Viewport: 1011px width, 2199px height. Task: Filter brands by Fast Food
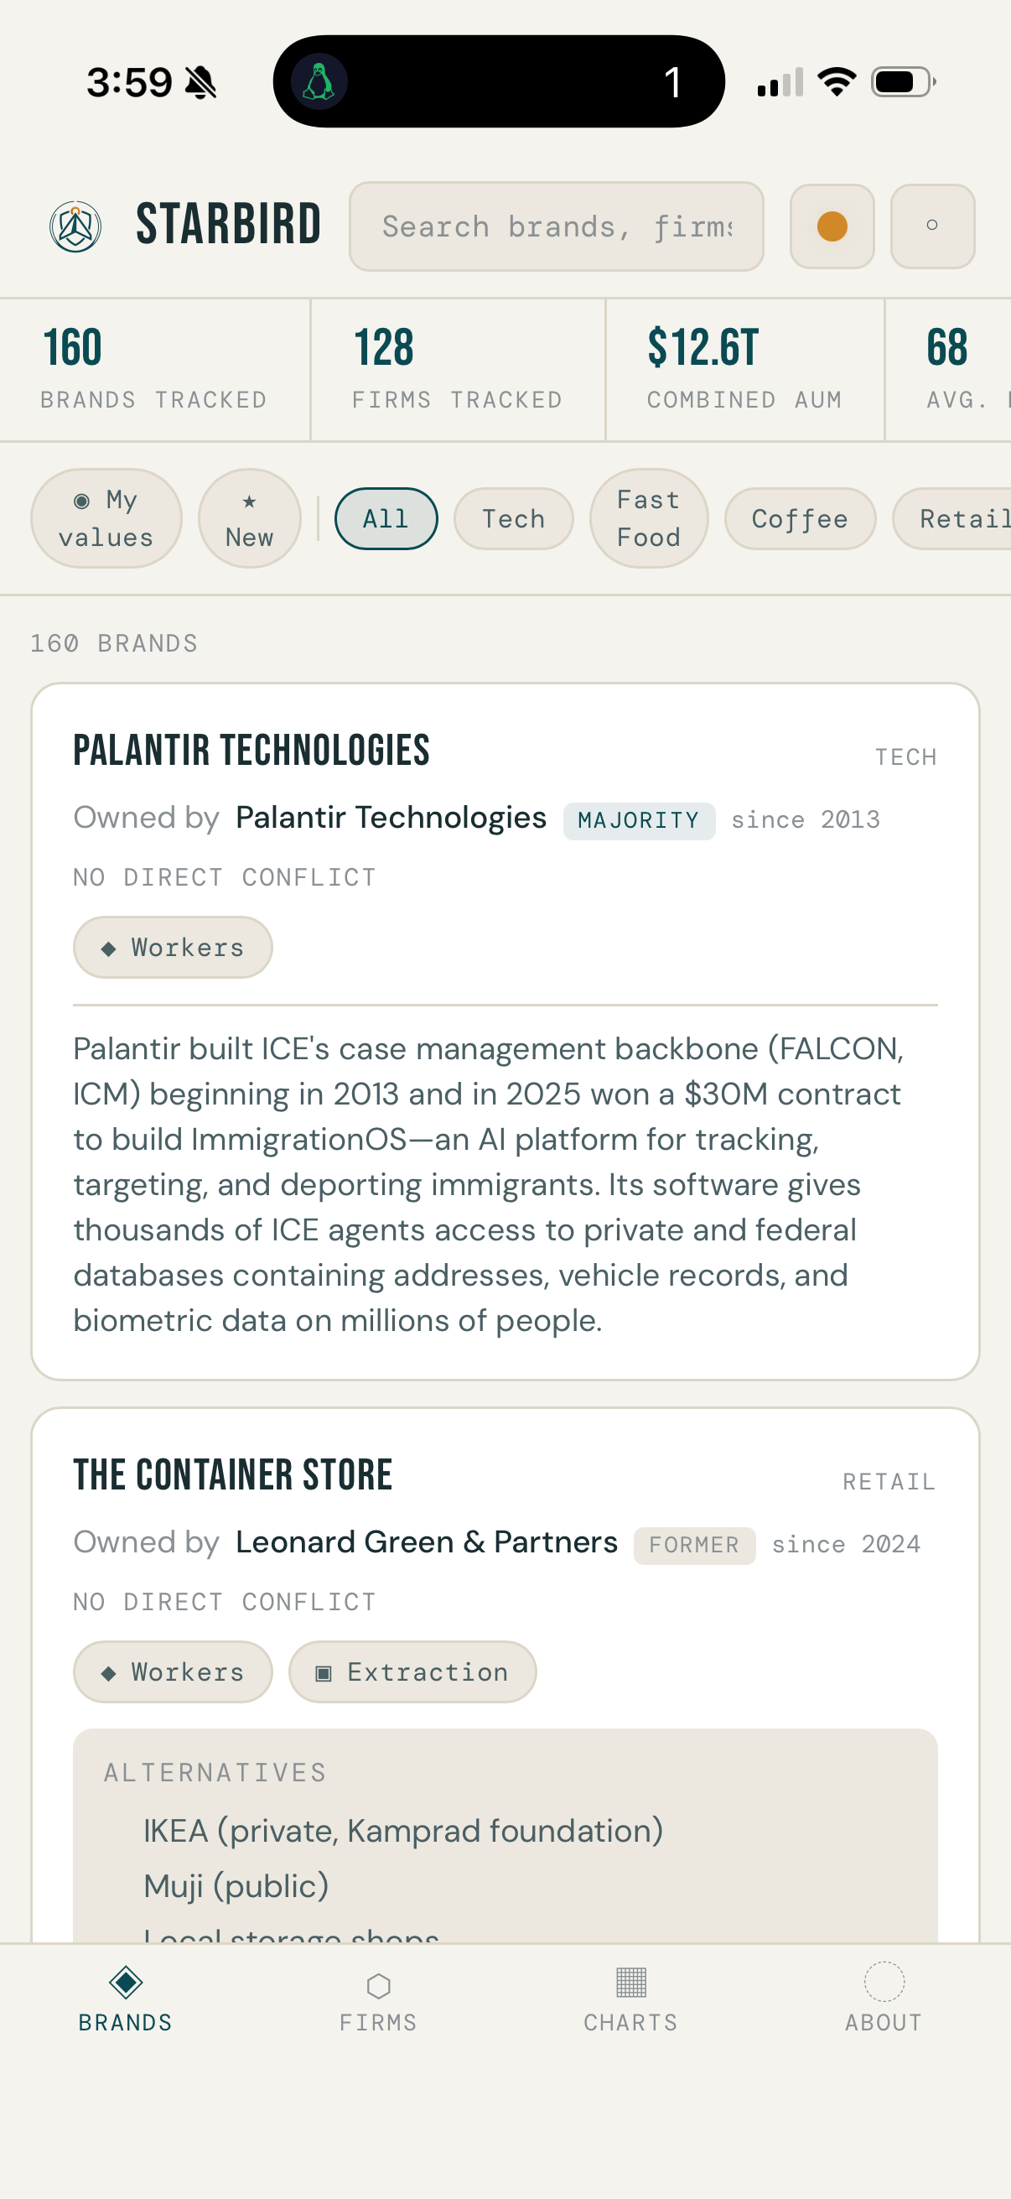pyautogui.click(x=648, y=518)
